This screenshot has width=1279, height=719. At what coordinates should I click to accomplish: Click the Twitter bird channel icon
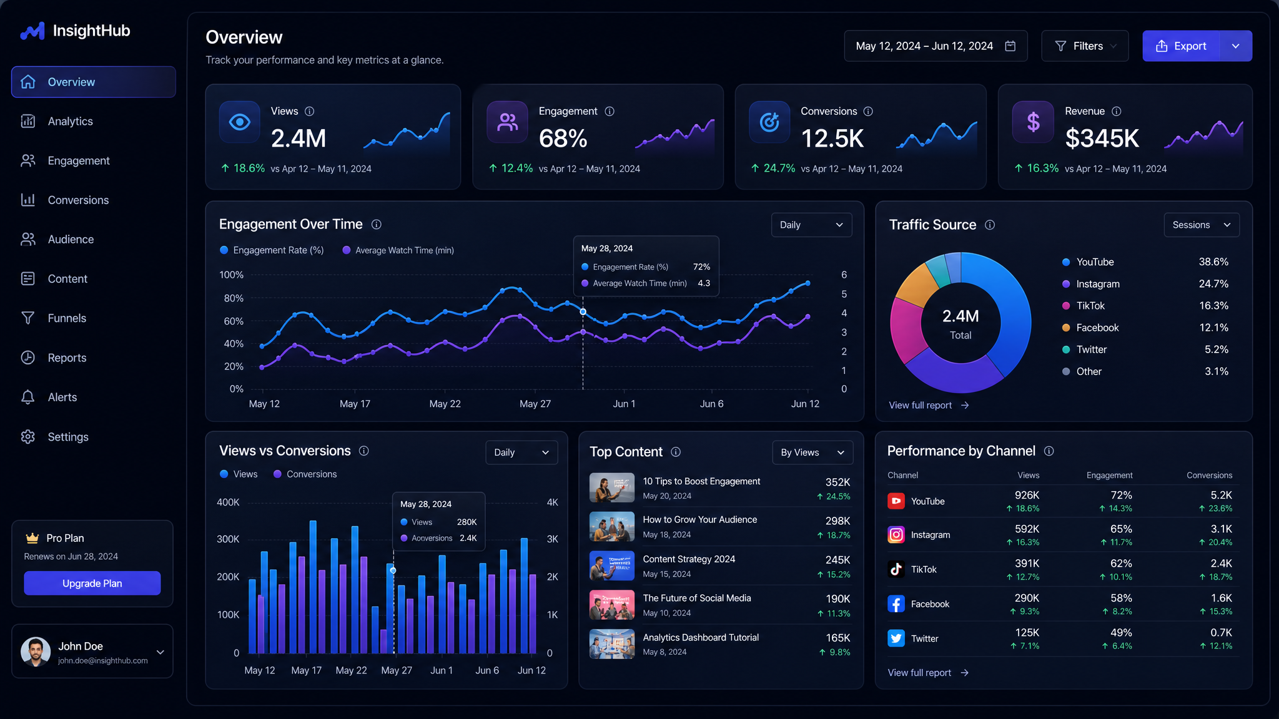click(896, 638)
